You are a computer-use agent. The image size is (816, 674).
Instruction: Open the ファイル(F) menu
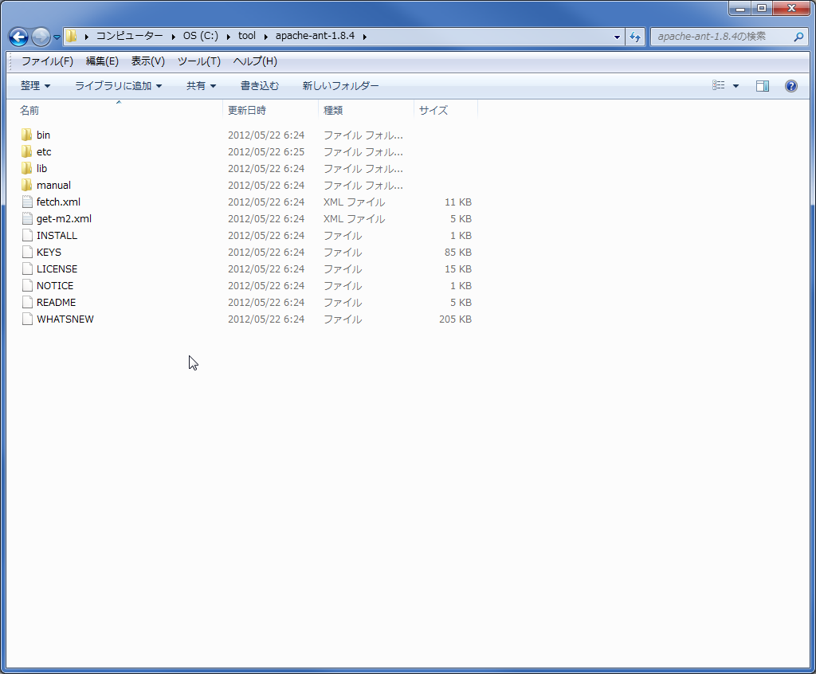[x=47, y=61]
